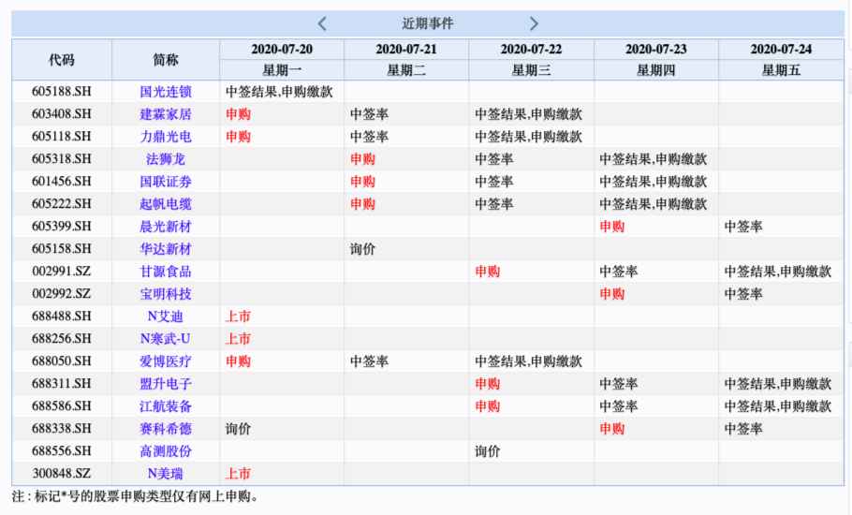Open stock link 法狮龙
The width and height of the screenshot is (852, 515).
(x=166, y=158)
